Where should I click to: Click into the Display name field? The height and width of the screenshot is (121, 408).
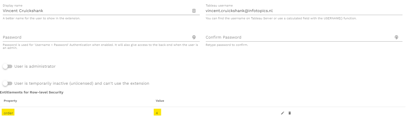tap(95, 11)
